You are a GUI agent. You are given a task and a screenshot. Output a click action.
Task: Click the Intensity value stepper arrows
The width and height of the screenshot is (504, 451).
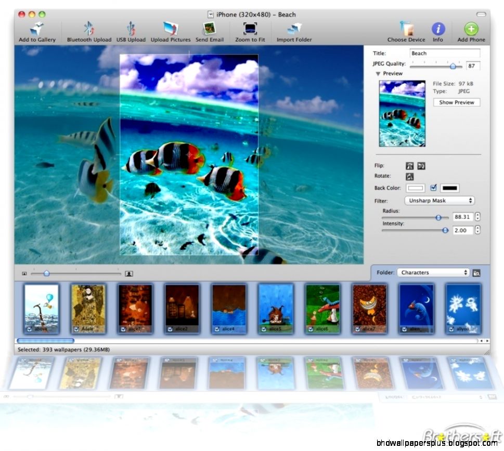coord(477,230)
